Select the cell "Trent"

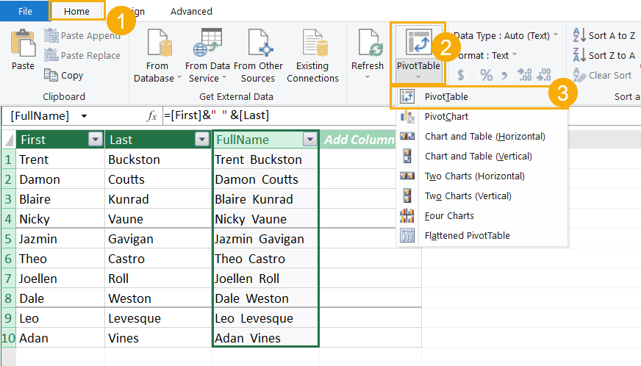[x=60, y=159]
